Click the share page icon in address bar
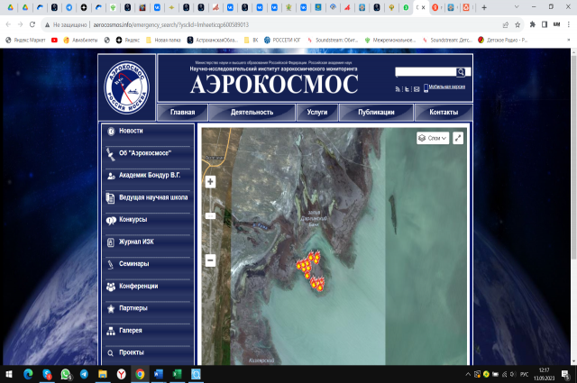 coord(506,24)
